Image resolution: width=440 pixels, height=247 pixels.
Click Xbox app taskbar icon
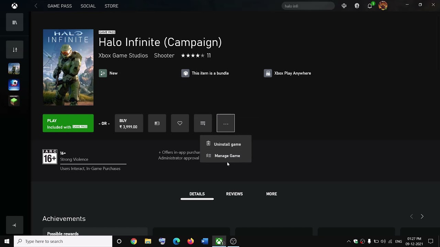pos(219,241)
